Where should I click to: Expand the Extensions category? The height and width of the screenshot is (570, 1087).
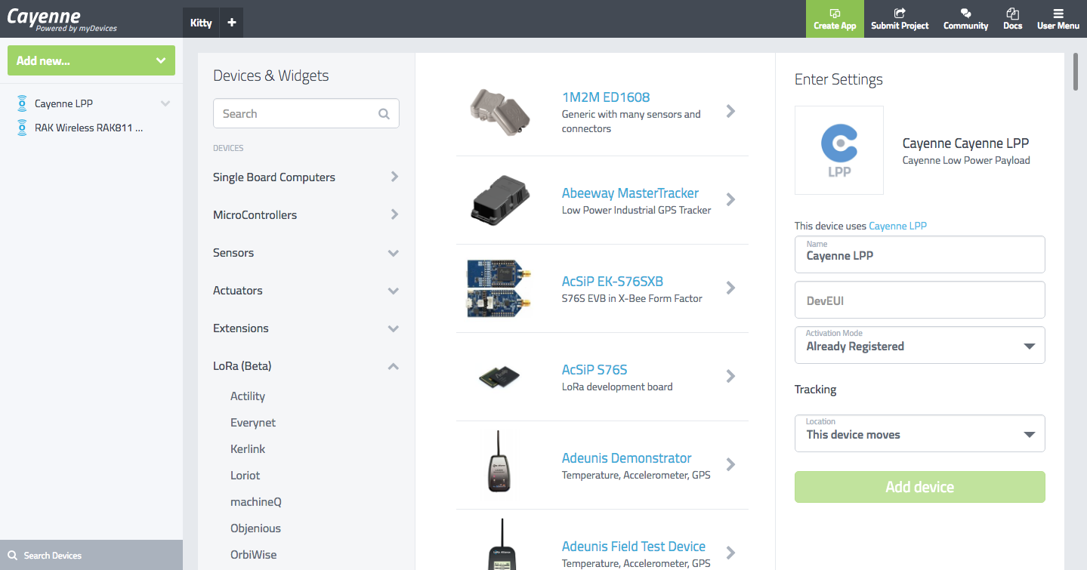pos(306,328)
